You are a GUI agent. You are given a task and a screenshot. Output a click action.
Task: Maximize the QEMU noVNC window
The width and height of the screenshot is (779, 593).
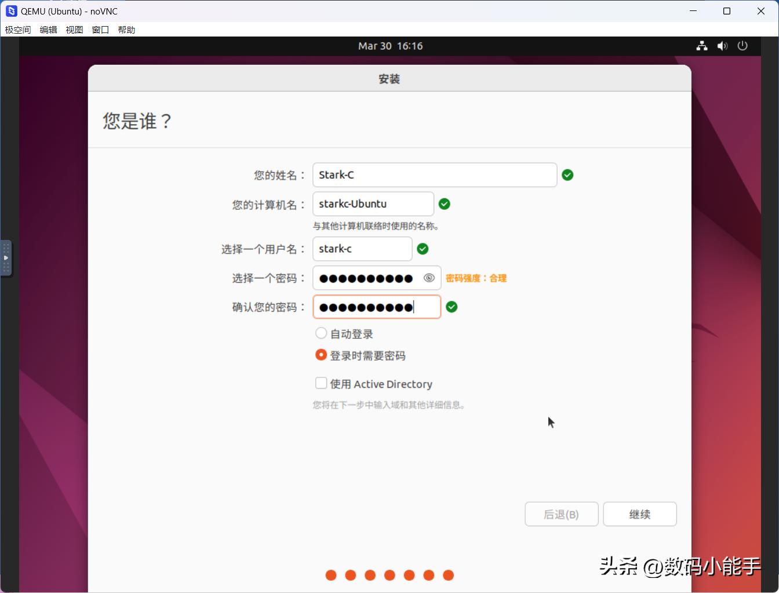coord(727,11)
